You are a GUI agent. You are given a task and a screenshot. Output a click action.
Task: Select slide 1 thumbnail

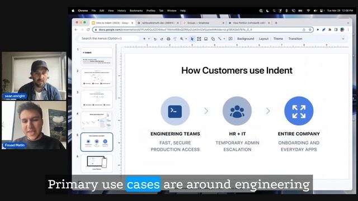point(97,57)
